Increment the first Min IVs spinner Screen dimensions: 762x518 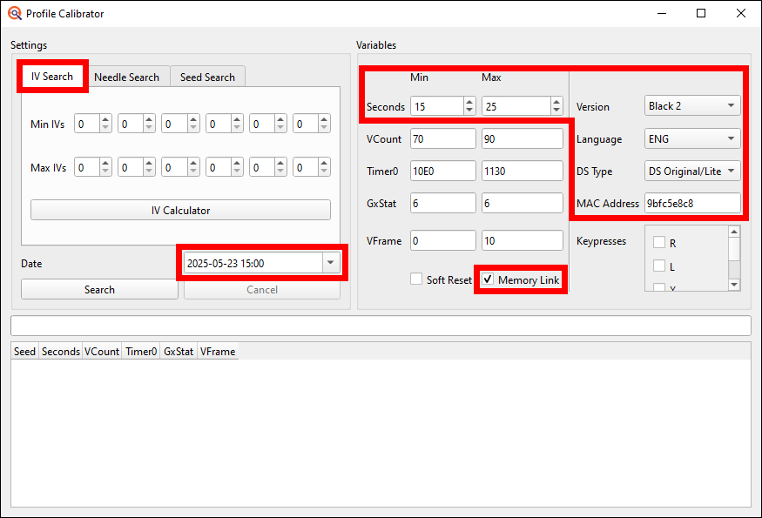(x=107, y=119)
